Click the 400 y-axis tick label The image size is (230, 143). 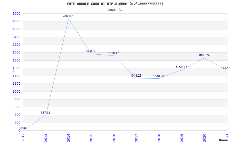17,115
